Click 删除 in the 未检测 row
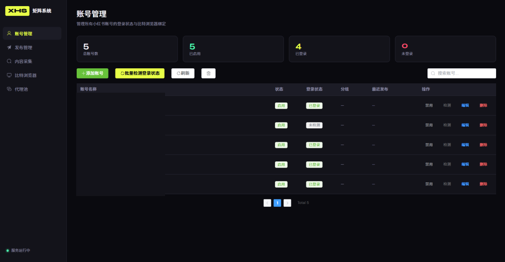 [x=483, y=125]
